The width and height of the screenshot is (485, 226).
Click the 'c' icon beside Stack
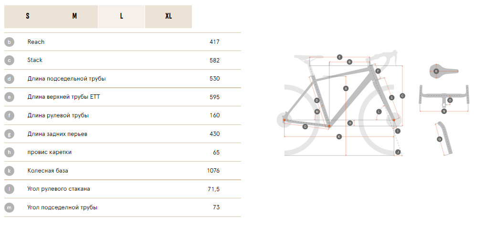tap(9, 60)
